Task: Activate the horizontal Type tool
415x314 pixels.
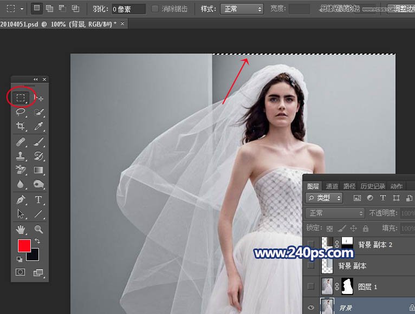Action: [38, 199]
